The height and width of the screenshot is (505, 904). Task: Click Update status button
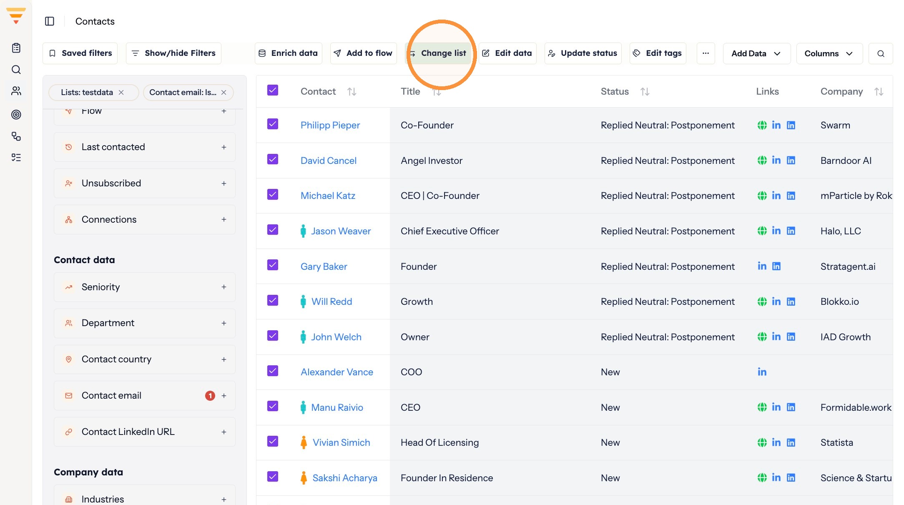(583, 53)
